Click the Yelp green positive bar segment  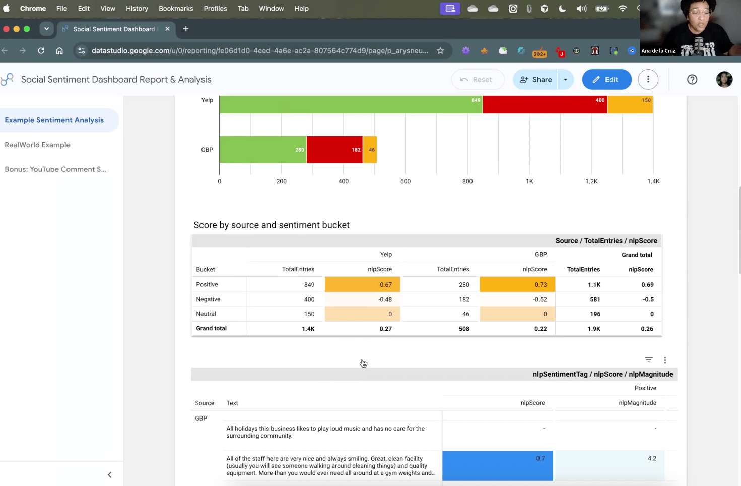[351, 104]
